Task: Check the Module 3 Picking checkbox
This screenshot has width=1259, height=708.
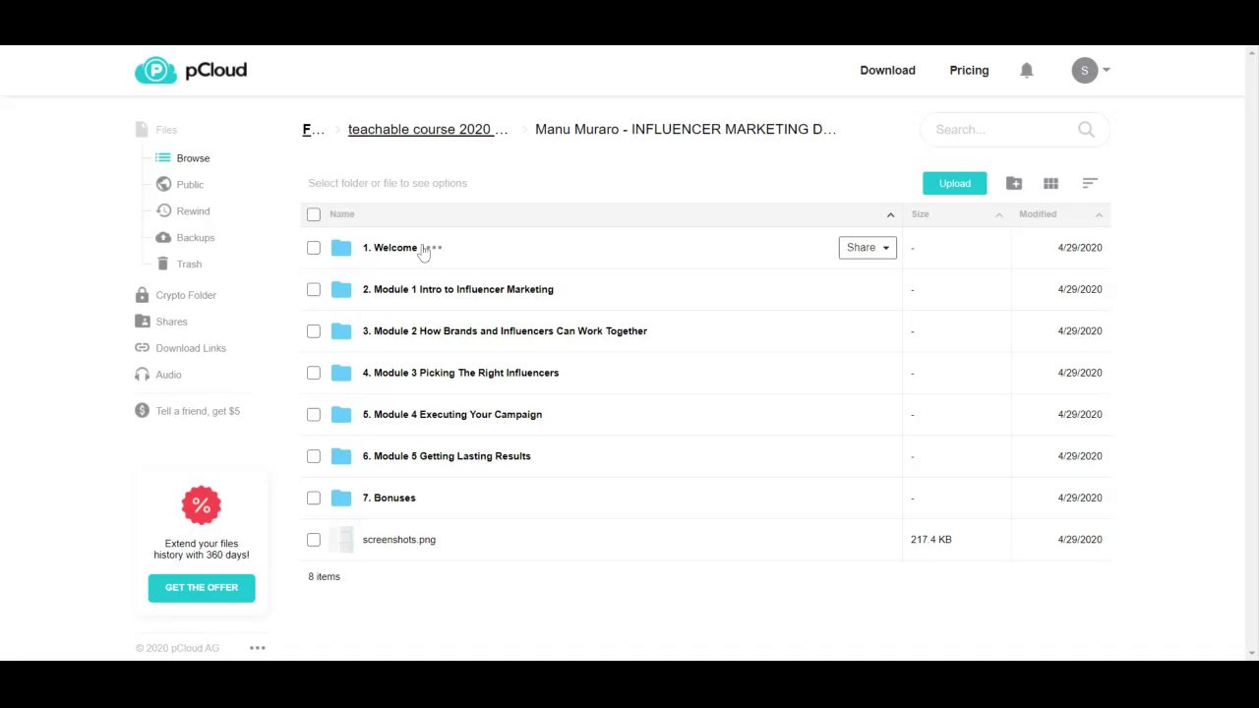Action: coord(314,373)
